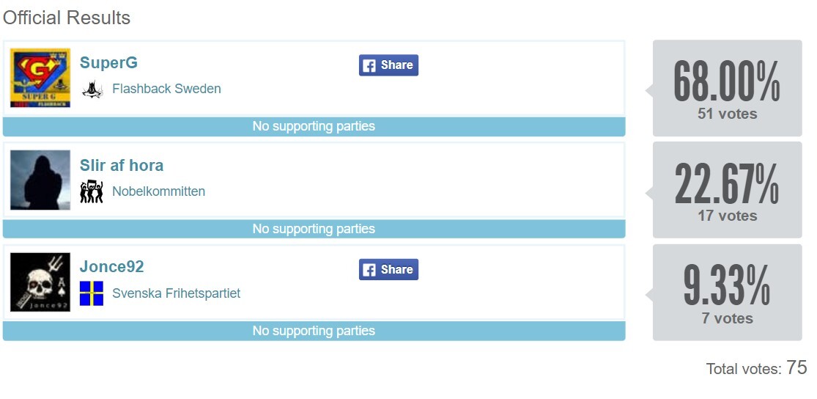Viewport: 817px width, 399px height.
Task: Share Jonce92's result on Facebook
Action: [x=388, y=270]
